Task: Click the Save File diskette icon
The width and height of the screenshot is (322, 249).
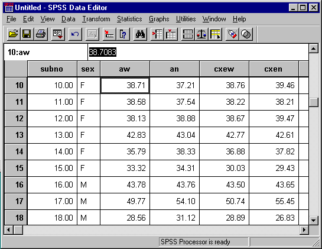Action: 27,34
